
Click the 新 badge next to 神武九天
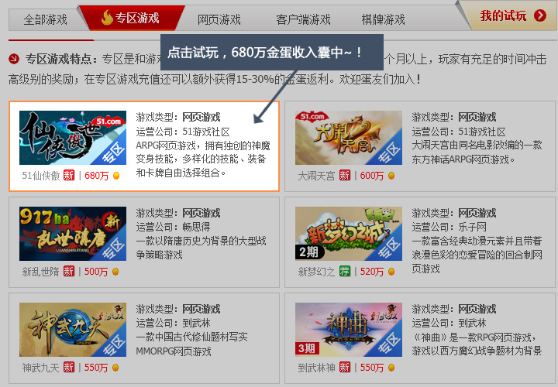[69, 367]
